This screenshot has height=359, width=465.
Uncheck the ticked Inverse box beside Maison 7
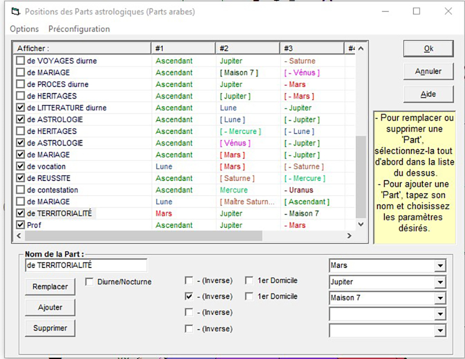(x=189, y=296)
